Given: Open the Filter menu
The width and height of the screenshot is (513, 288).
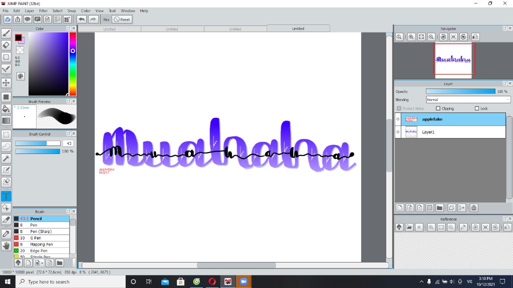Looking at the screenshot, I should 44,11.
